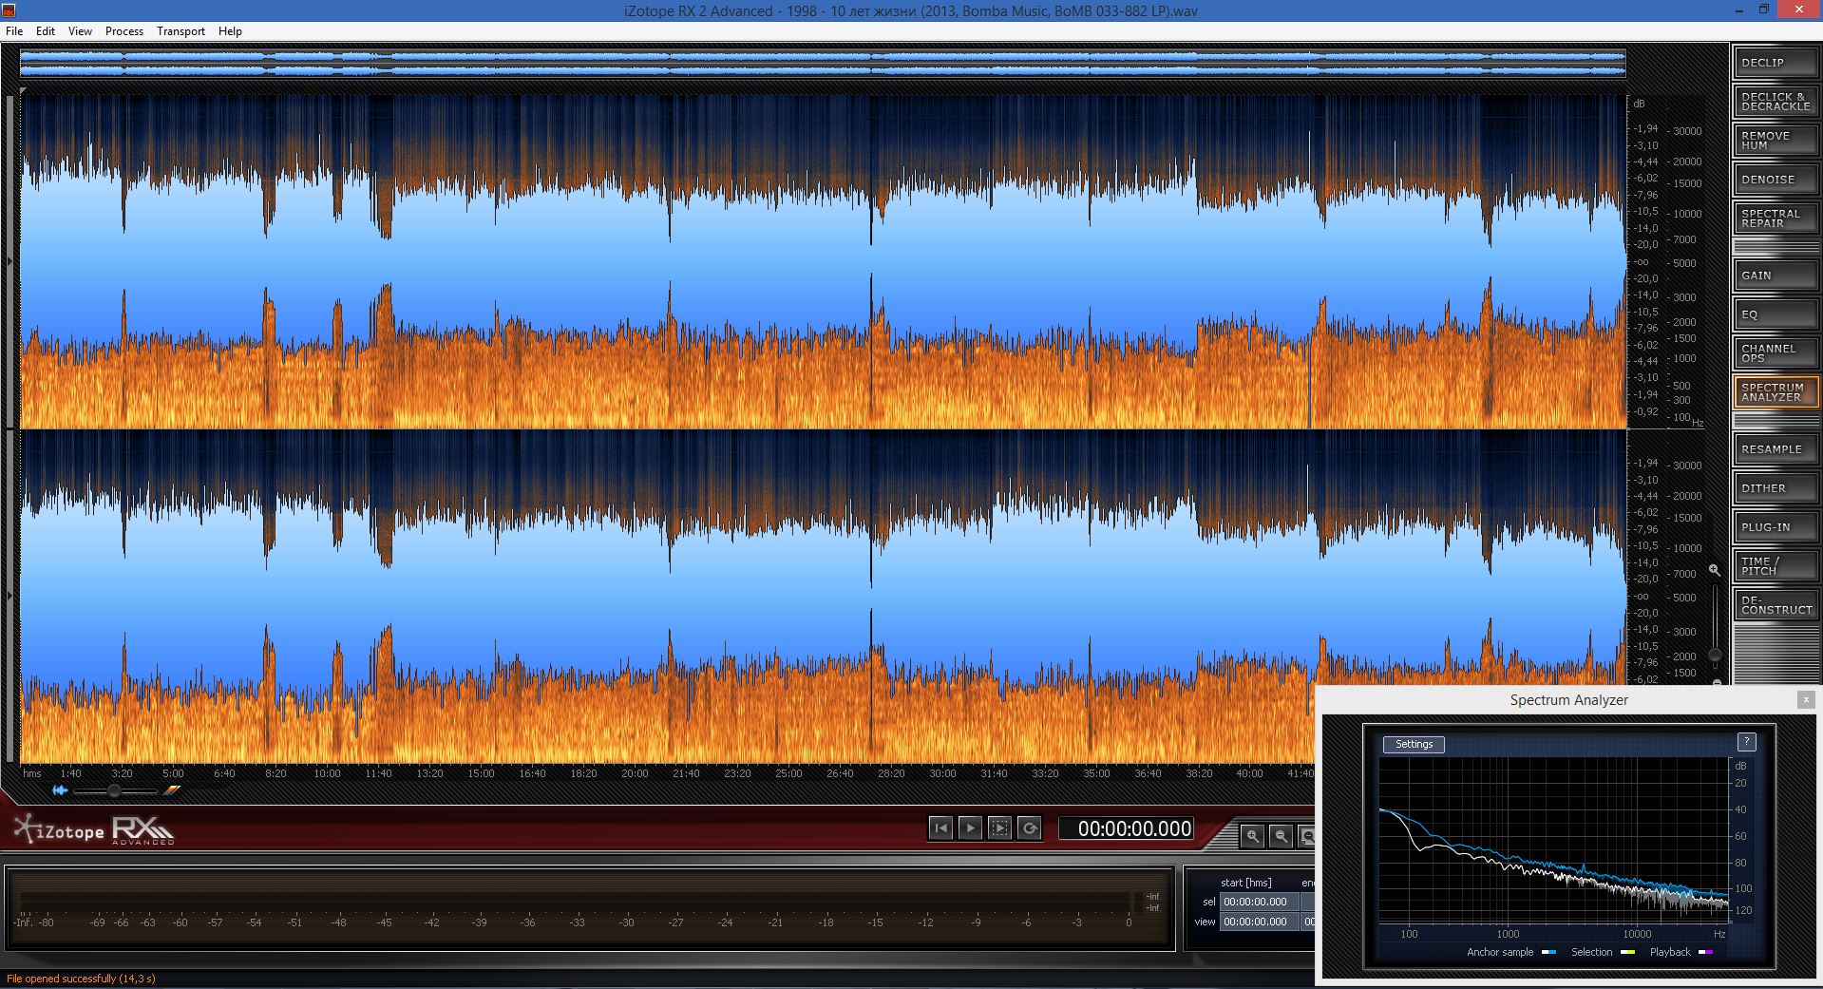Click the Playback legend label

point(1670,952)
